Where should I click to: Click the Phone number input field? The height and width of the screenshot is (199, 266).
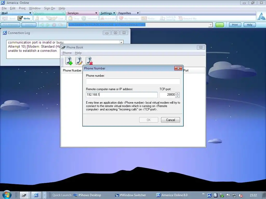(x=133, y=81)
